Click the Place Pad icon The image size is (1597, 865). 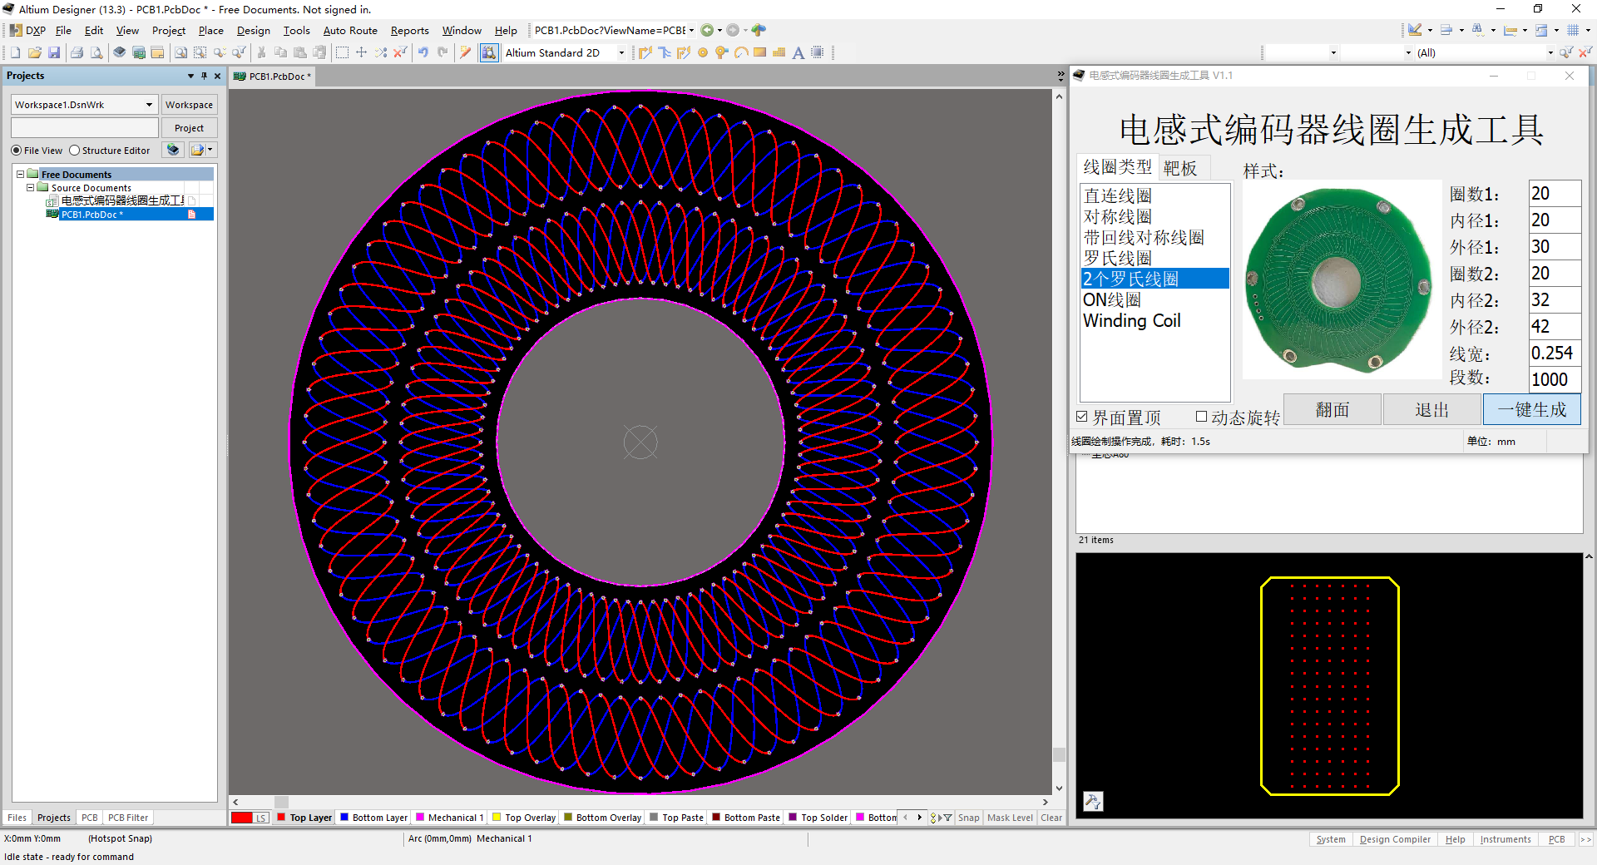point(703,52)
